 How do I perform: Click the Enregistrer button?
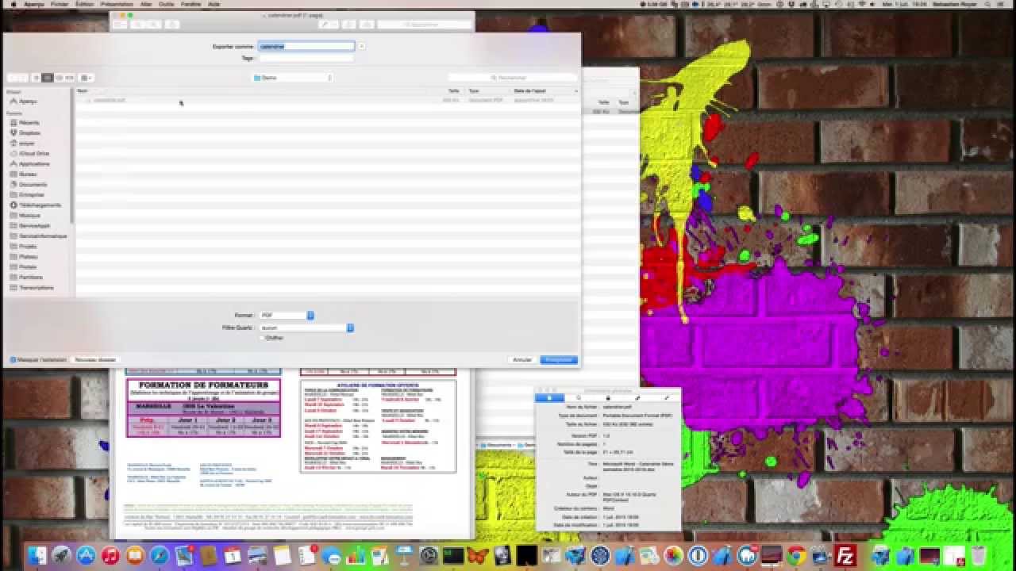tap(559, 360)
